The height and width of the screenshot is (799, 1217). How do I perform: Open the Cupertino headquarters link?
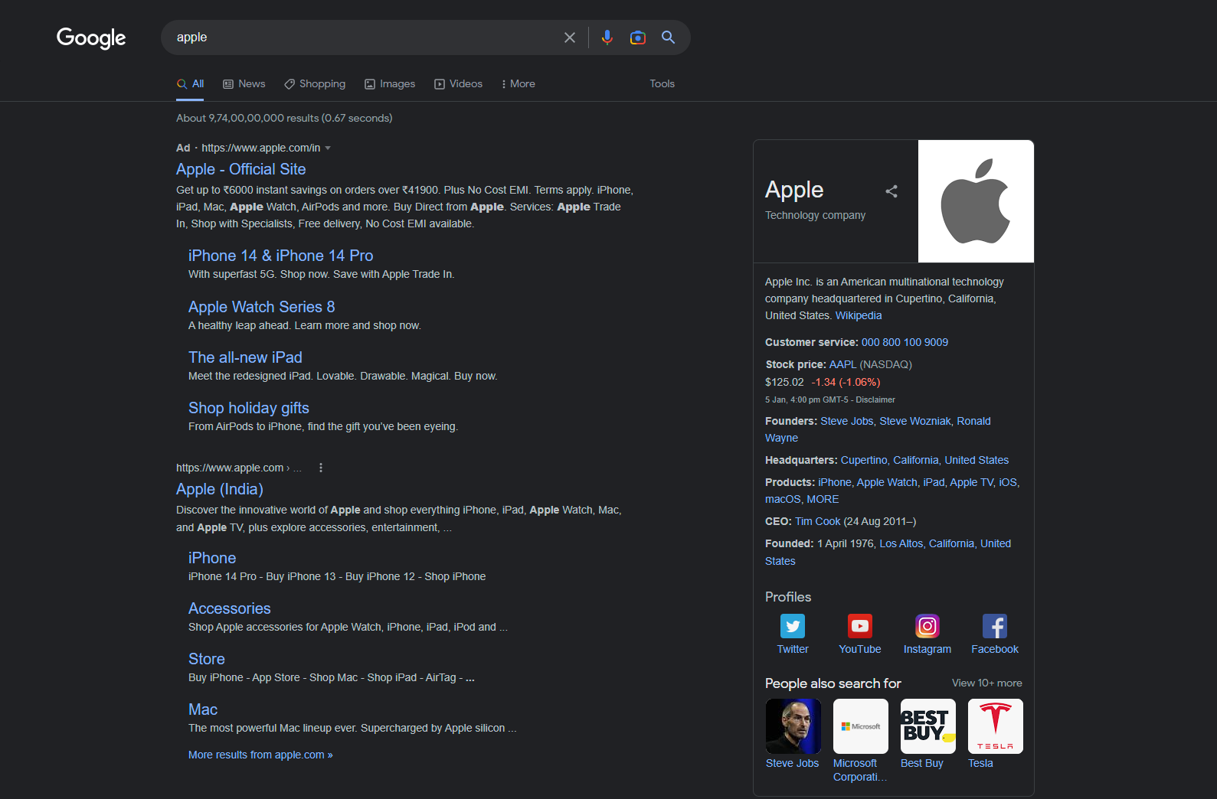coord(924,460)
